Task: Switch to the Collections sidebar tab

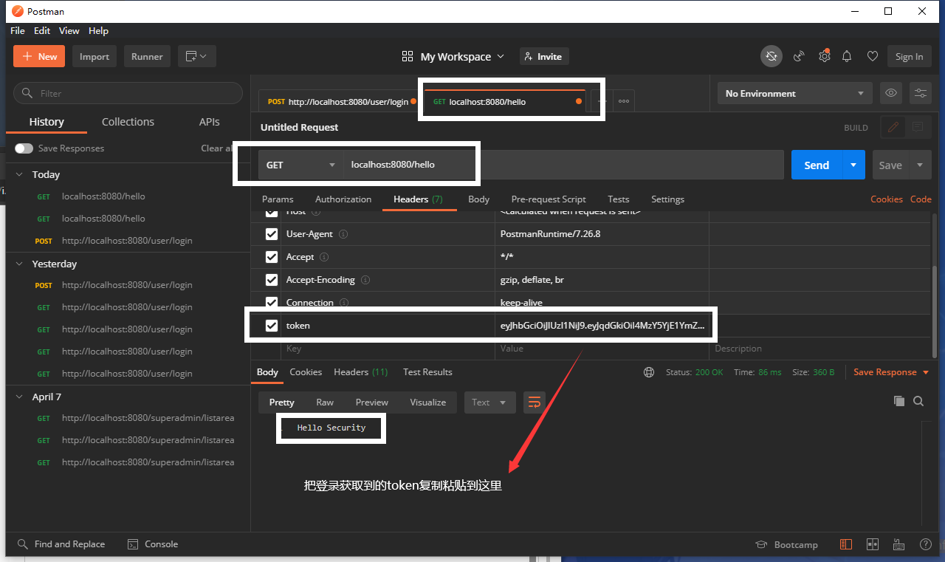Action: pos(128,122)
